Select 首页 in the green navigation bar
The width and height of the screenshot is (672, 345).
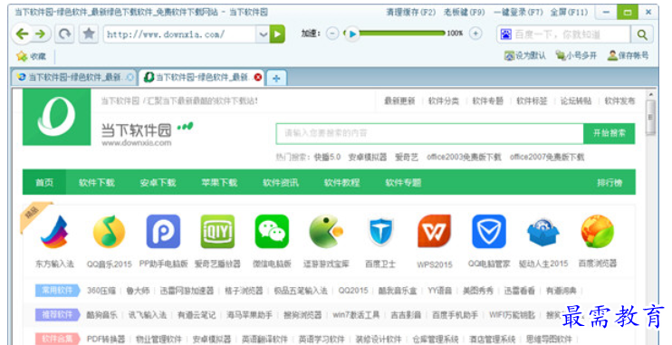tap(44, 183)
